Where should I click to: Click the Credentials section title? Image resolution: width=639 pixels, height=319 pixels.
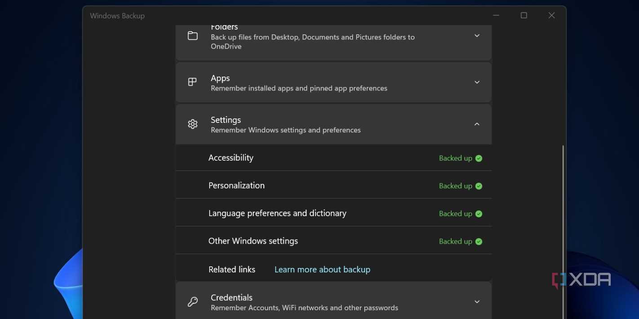pos(231,297)
